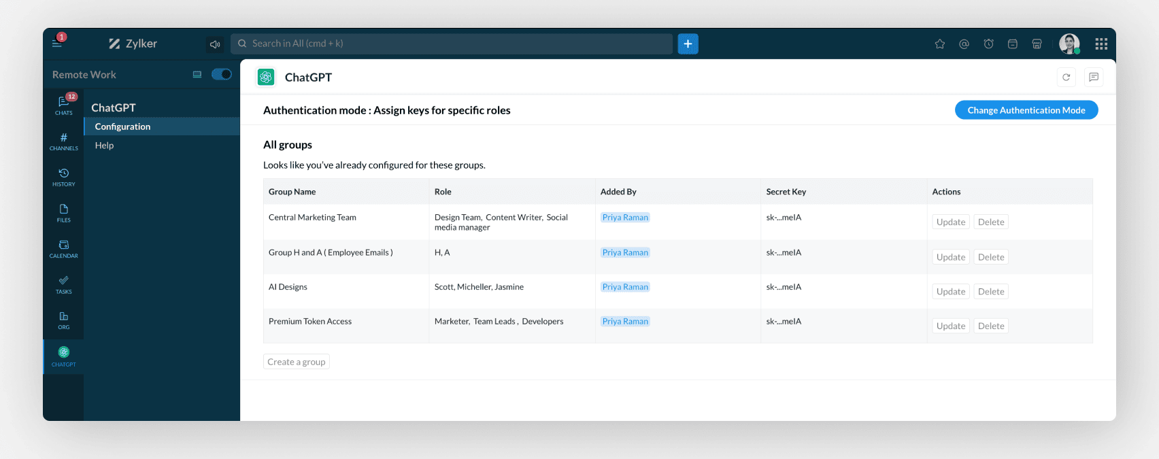Open the Tasks sidebar icon
Screen dimensions: 1159x459
[63, 285]
